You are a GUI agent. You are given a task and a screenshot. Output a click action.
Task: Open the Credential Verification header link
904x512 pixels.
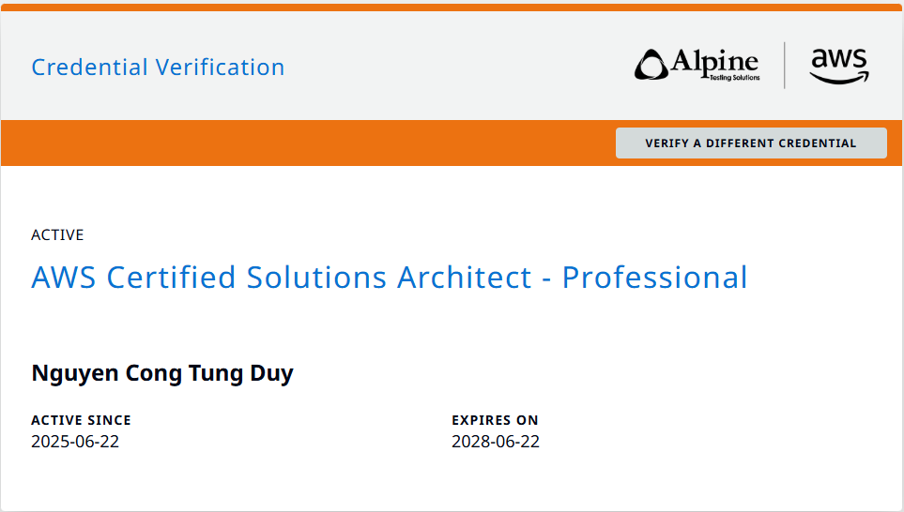(158, 68)
